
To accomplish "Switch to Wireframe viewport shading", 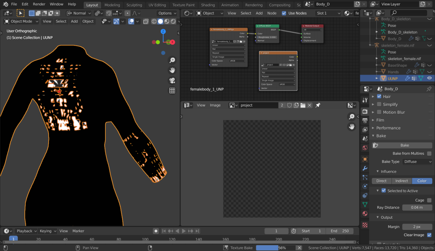I will [x=154, y=21].
